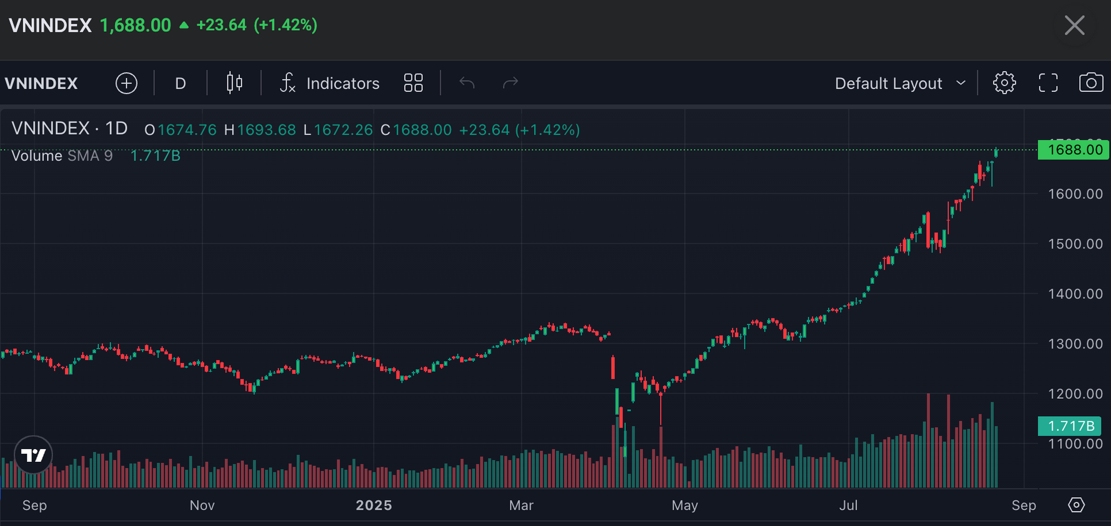1111x526 pixels.
Task: Add a symbol to compare
Action: pos(126,83)
